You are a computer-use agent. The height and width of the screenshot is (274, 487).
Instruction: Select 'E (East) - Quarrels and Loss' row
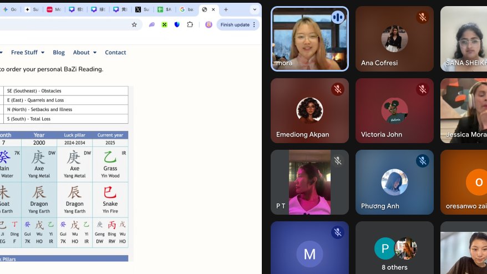coord(66,100)
